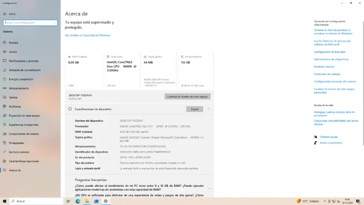The image size is (364, 205).
Task: Click Settings gear in taskbar
Action: coord(106,201)
